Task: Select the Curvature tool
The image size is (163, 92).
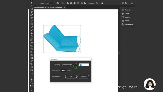Action: [x=32, y=15]
